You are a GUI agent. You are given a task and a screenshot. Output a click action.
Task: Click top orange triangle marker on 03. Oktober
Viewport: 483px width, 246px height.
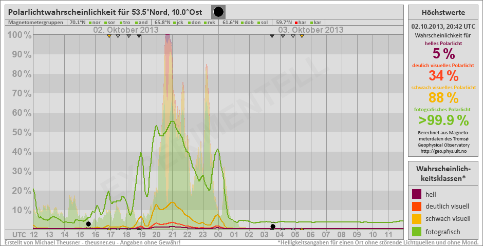point(302,36)
